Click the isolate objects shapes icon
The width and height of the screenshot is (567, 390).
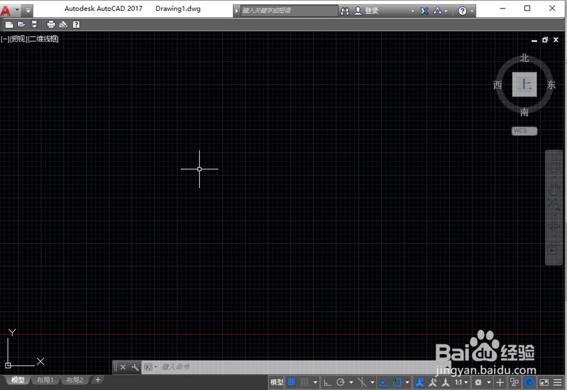pos(514,382)
